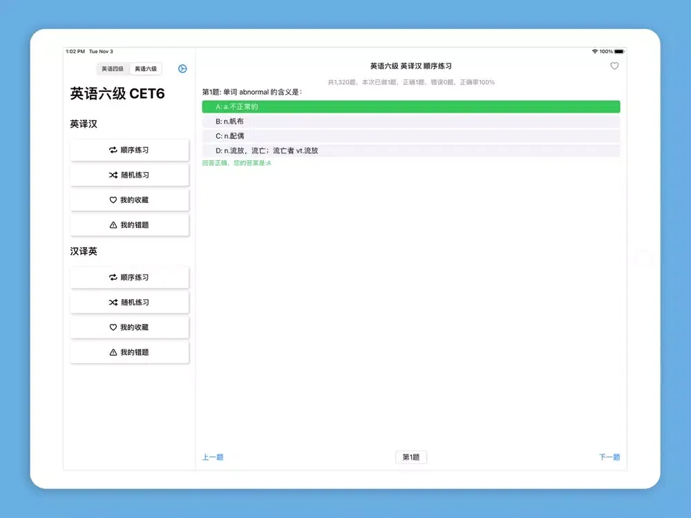Screen dimensions: 691x518
Task: Switch to the 英语四级 segment
Action: [113, 68]
